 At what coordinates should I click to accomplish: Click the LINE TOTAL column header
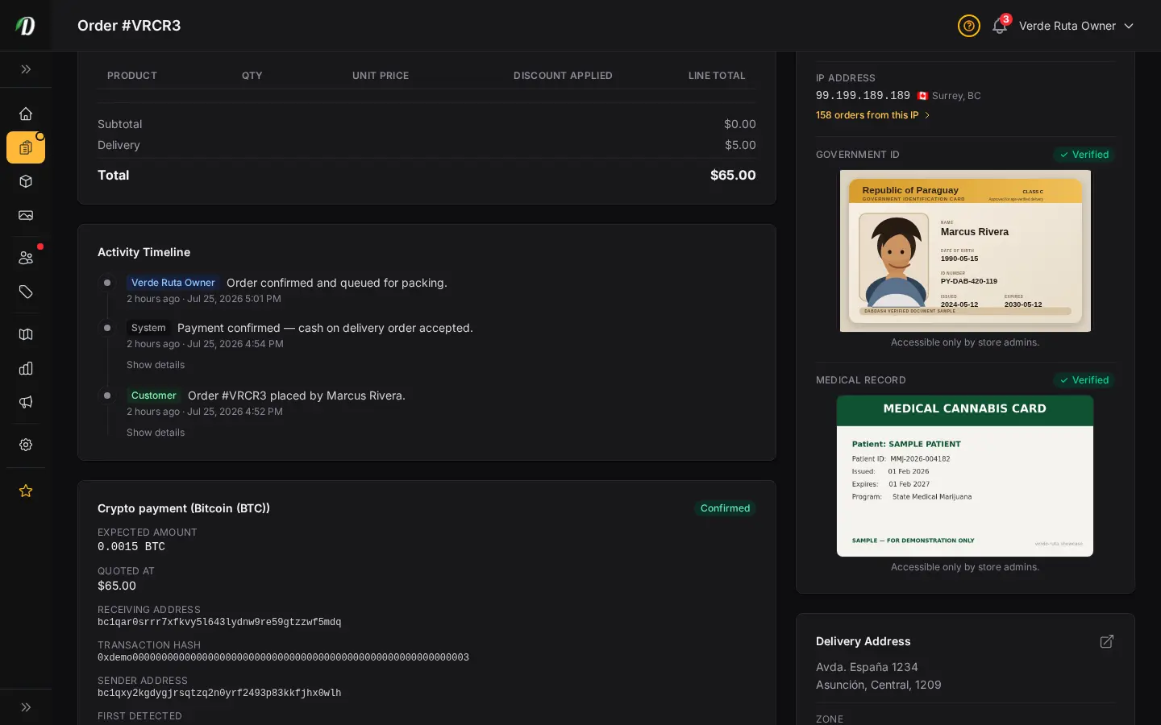(x=717, y=76)
